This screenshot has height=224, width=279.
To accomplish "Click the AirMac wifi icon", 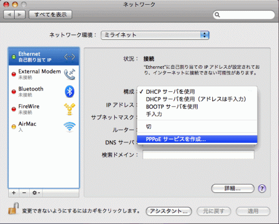I will 69,127.
